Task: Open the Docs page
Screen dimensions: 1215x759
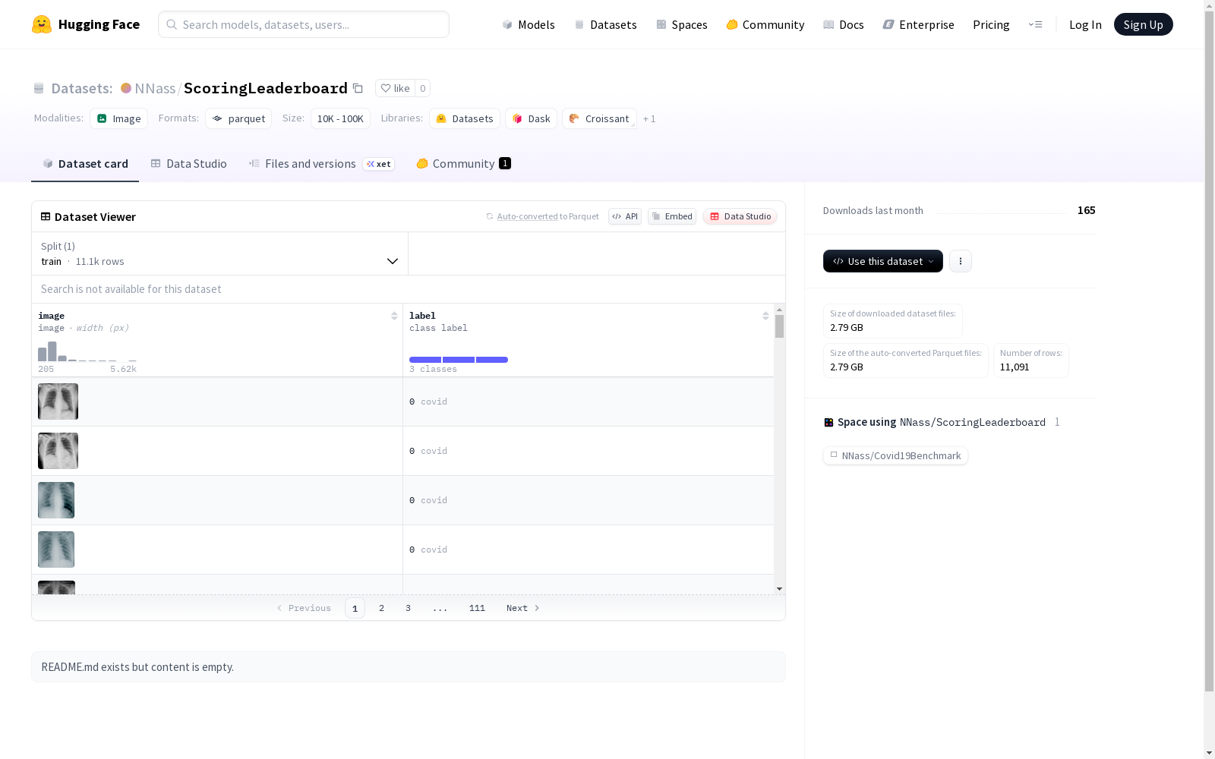Action: pos(844,24)
